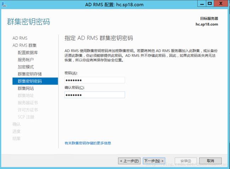This screenshot has height=169, width=230.
Task: Click 上一步(P) previous button
Action: coord(129,161)
